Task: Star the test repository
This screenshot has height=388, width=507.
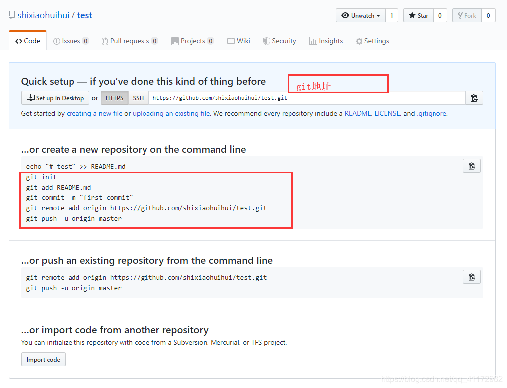Action: (418, 15)
